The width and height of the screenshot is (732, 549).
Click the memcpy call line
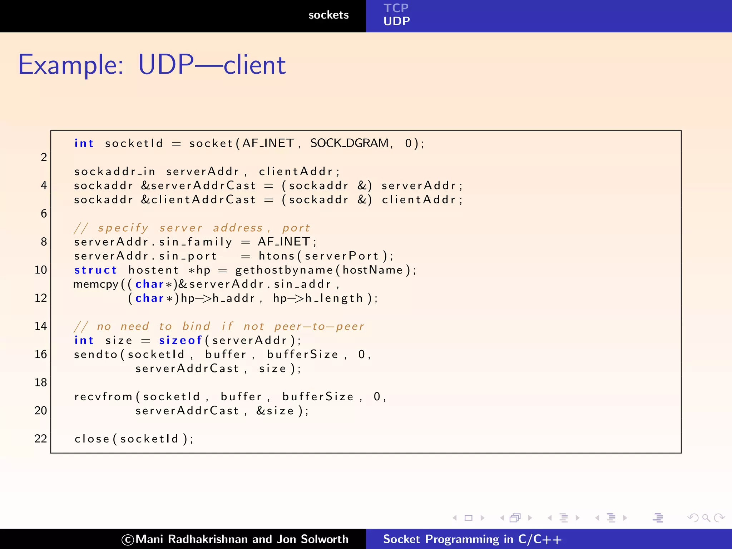point(207,284)
